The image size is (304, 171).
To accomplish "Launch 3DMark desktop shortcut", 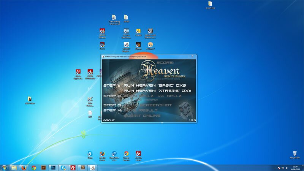I will coord(138,46).
